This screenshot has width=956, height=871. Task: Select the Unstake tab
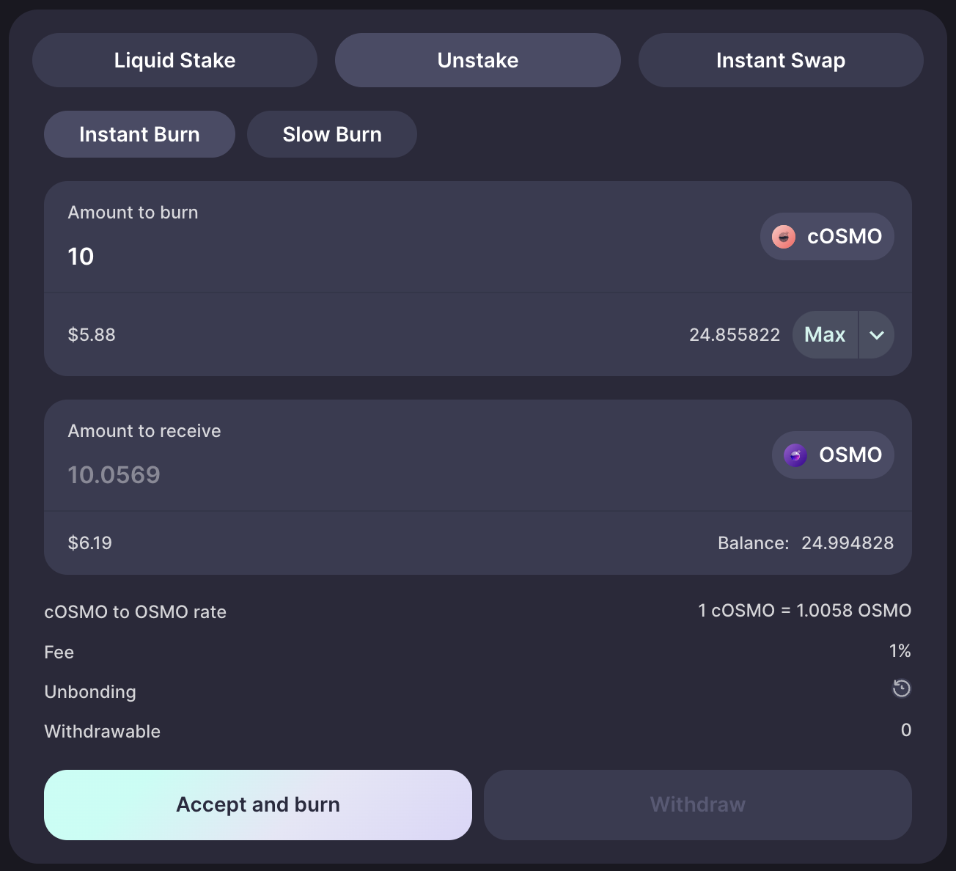[x=478, y=60]
